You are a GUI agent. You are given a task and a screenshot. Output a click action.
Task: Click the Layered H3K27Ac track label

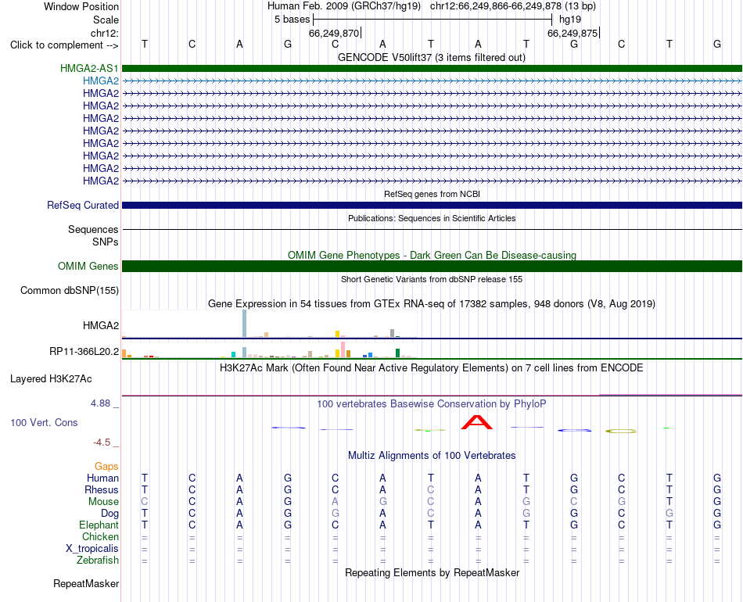(51, 379)
